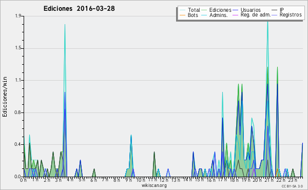
Task: Click the wikiscan.org text below chart
Action: click(x=154, y=185)
